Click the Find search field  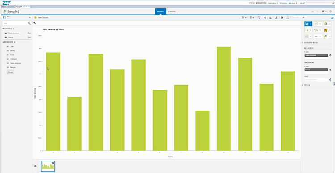[x=15, y=23]
